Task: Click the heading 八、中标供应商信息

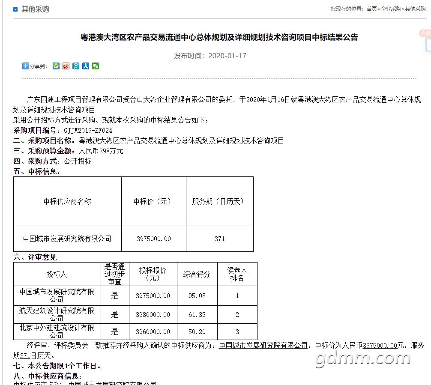Action: click(47, 376)
